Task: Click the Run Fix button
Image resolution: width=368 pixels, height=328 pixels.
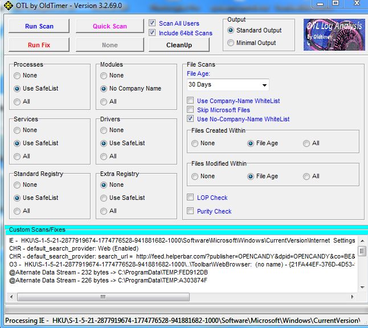Action: tap(39, 45)
